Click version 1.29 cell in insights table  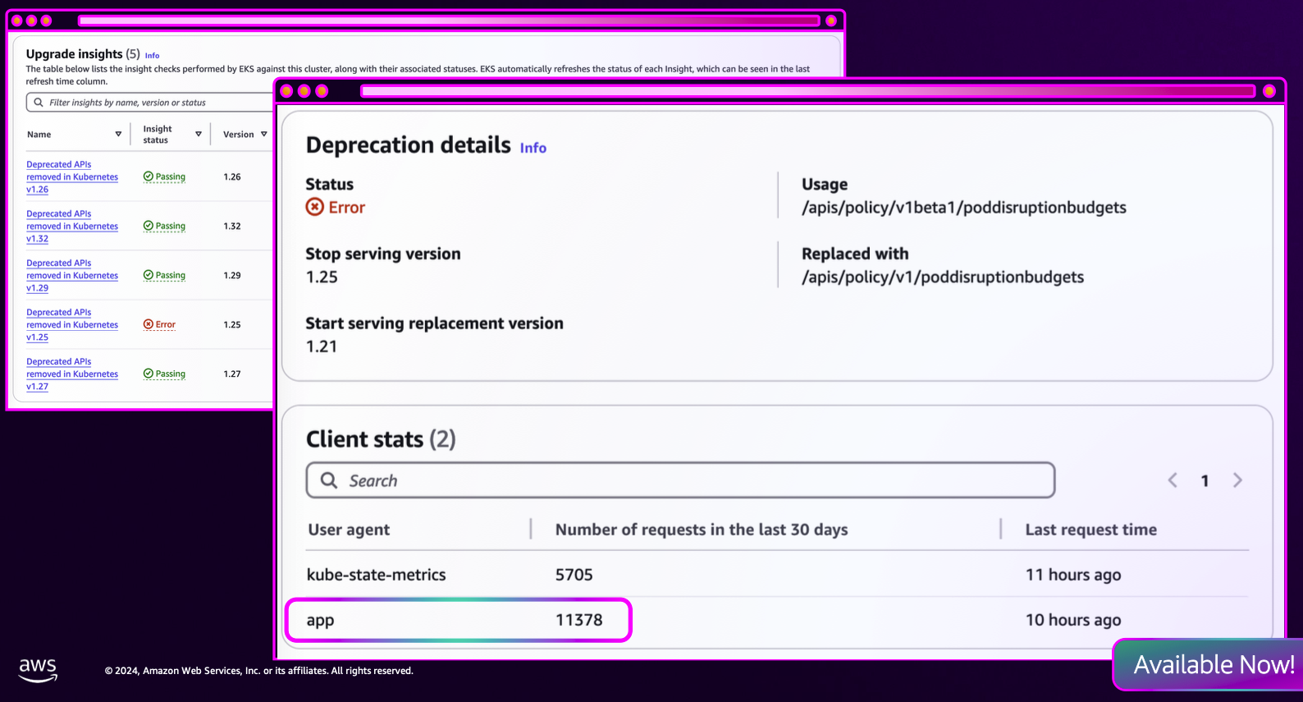(x=232, y=275)
